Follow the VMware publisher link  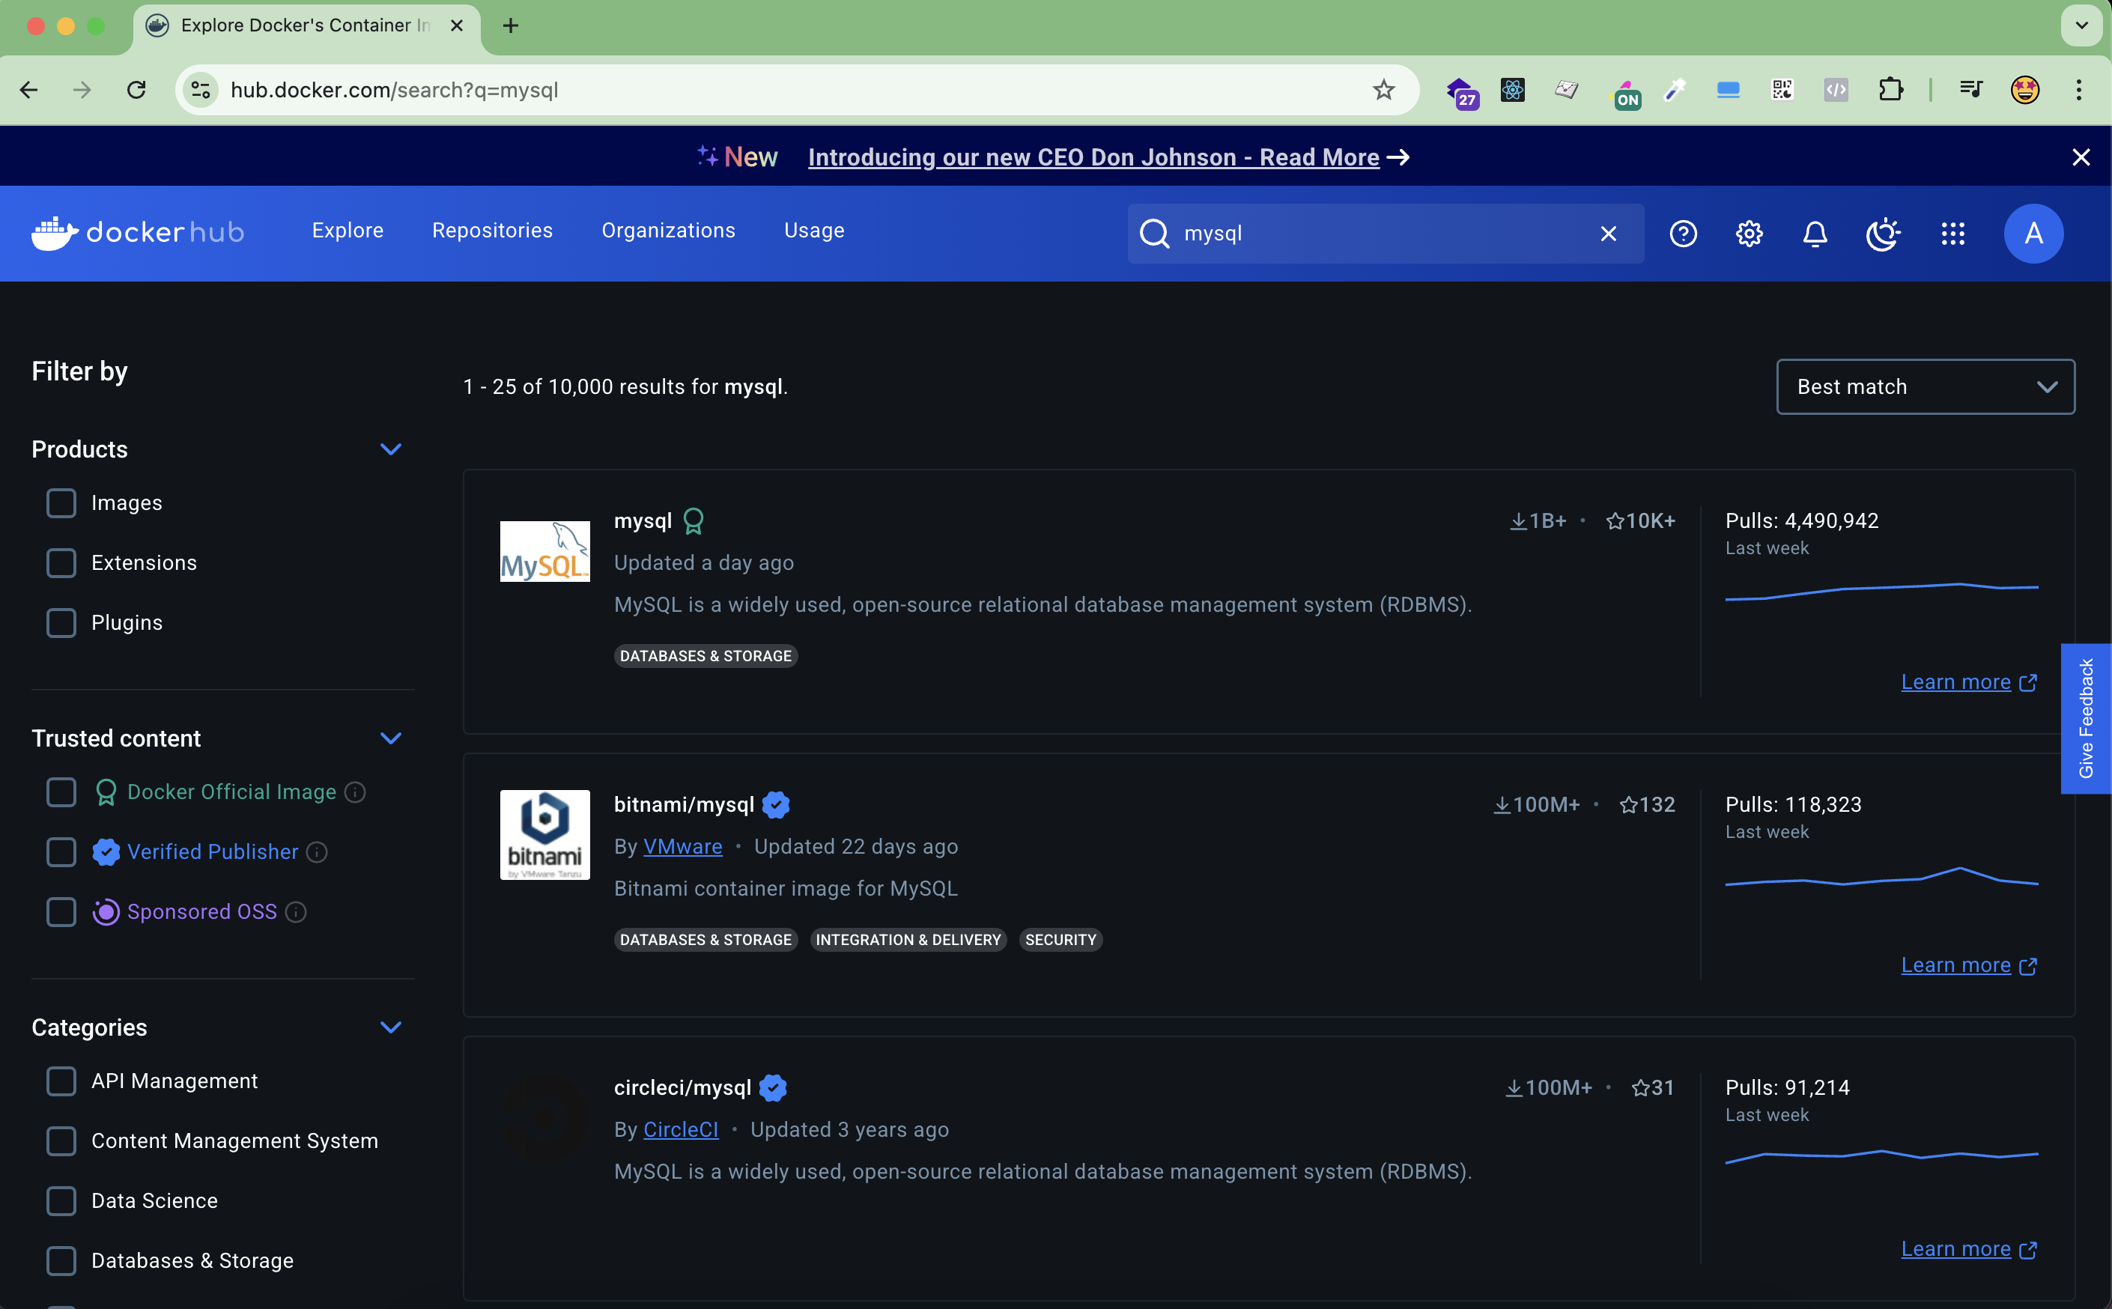click(682, 847)
